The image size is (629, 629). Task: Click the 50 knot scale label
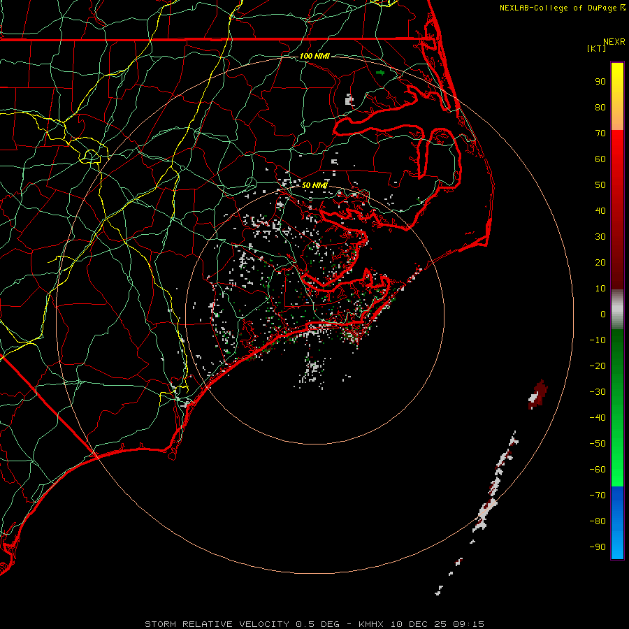click(600, 185)
